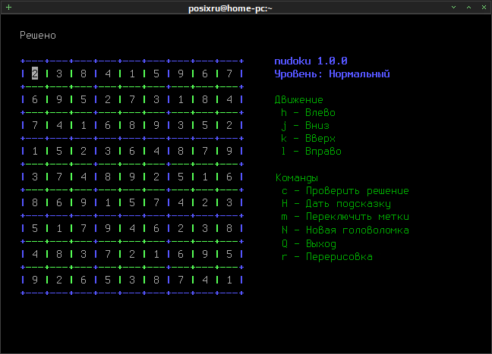
Task: Select digit 4 in the second grid row
Action: (x=229, y=99)
